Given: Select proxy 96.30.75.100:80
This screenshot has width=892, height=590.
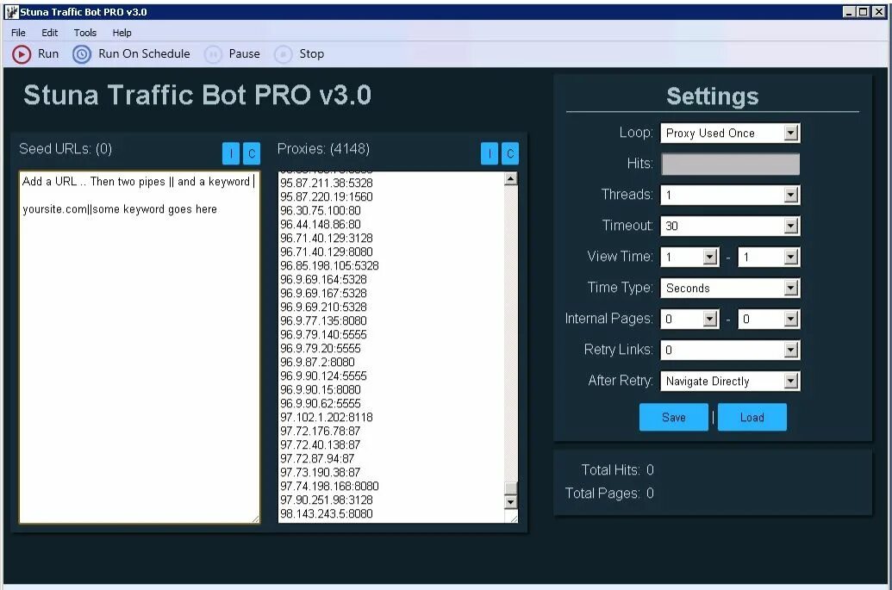Looking at the screenshot, I should [321, 210].
